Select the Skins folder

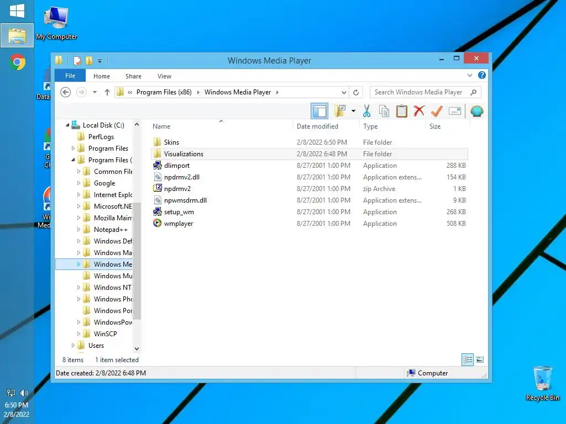pyautogui.click(x=310, y=142)
